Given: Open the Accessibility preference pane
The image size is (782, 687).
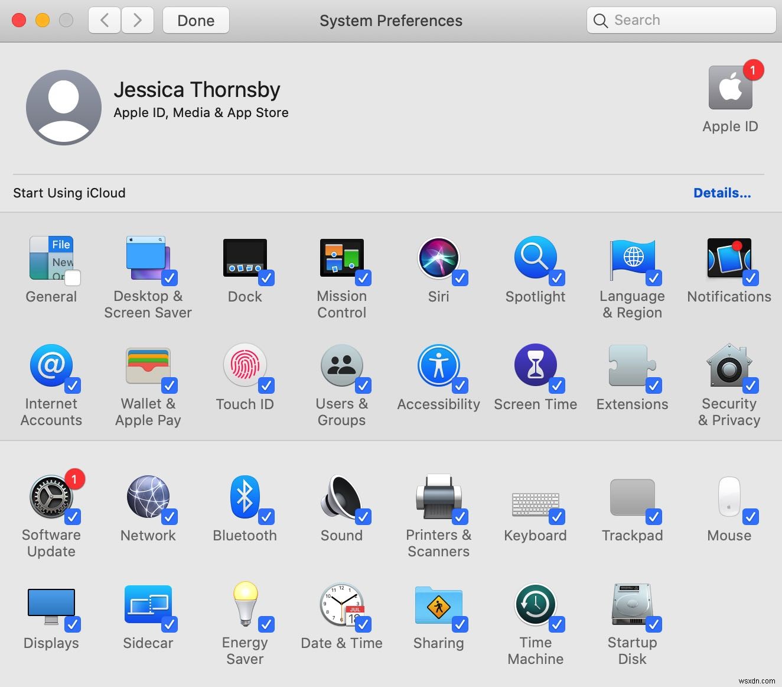Looking at the screenshot, I should pos(438,366).
